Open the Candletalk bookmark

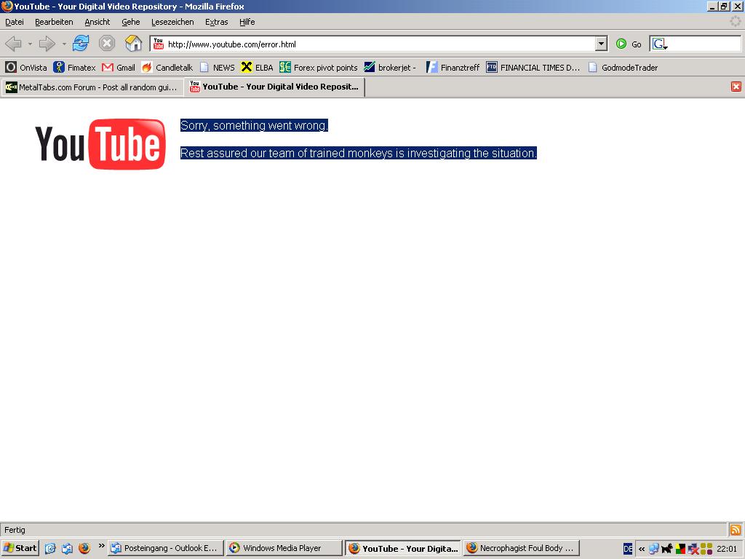point(167,68)
